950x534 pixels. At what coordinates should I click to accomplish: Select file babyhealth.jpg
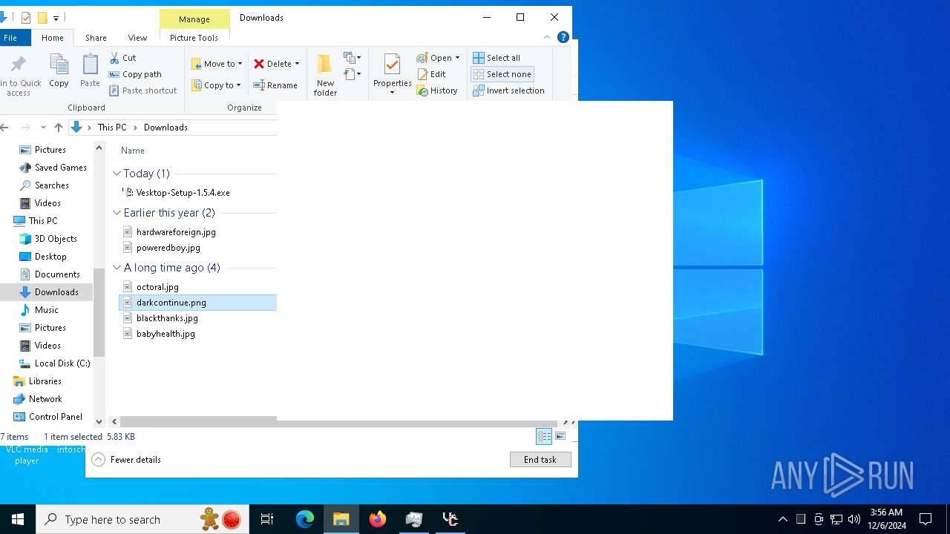[x=166, y=334]
